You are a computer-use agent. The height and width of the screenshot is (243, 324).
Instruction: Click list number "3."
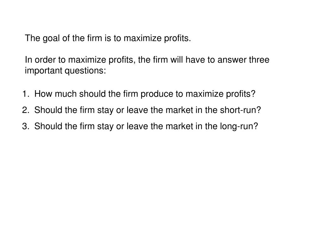26,126
